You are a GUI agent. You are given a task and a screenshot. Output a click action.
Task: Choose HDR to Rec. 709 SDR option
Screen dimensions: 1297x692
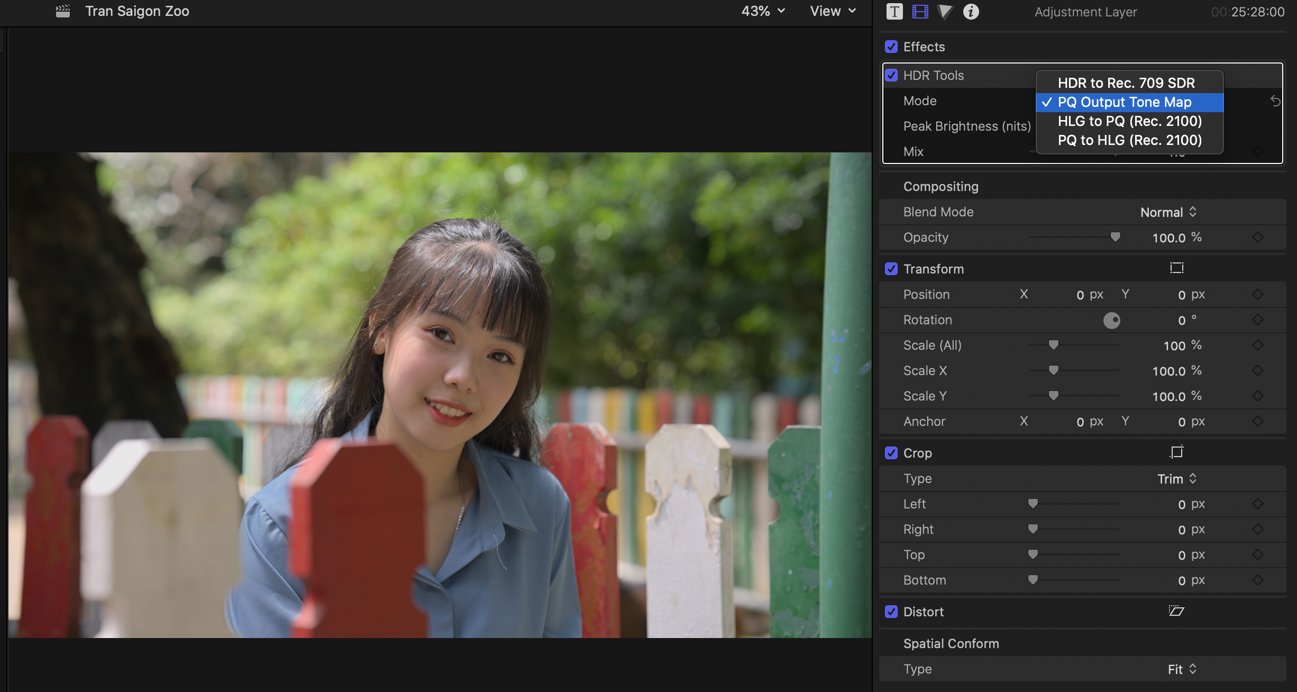pos(1126,83)
